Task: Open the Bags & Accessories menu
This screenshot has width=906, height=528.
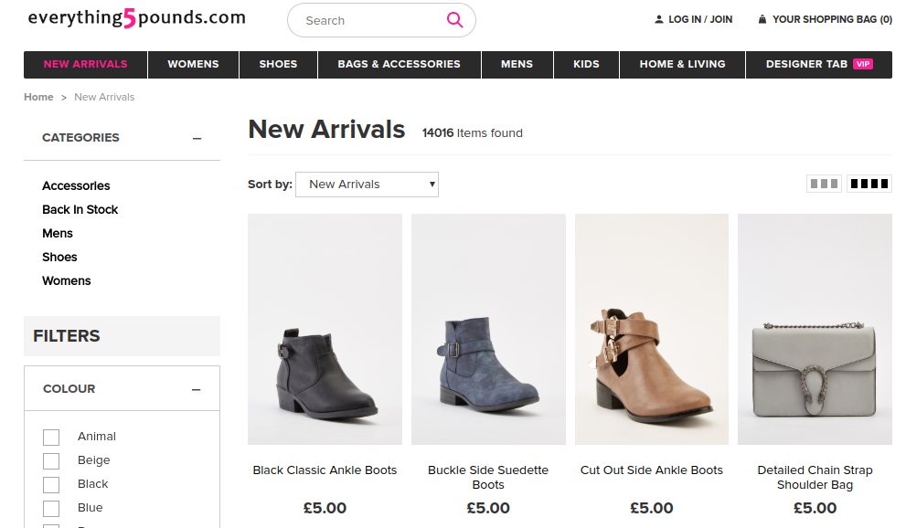Action: click(399, 64)
